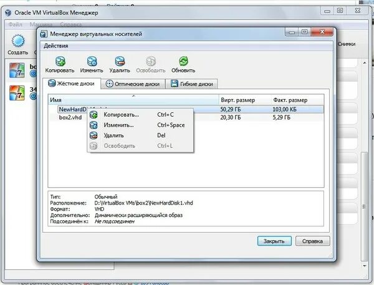The width and height of the screenshot is (374, 285).
Task: Click the VirtualBox Manager scrollbar down arrow
Action: click(x=365, y=266)
